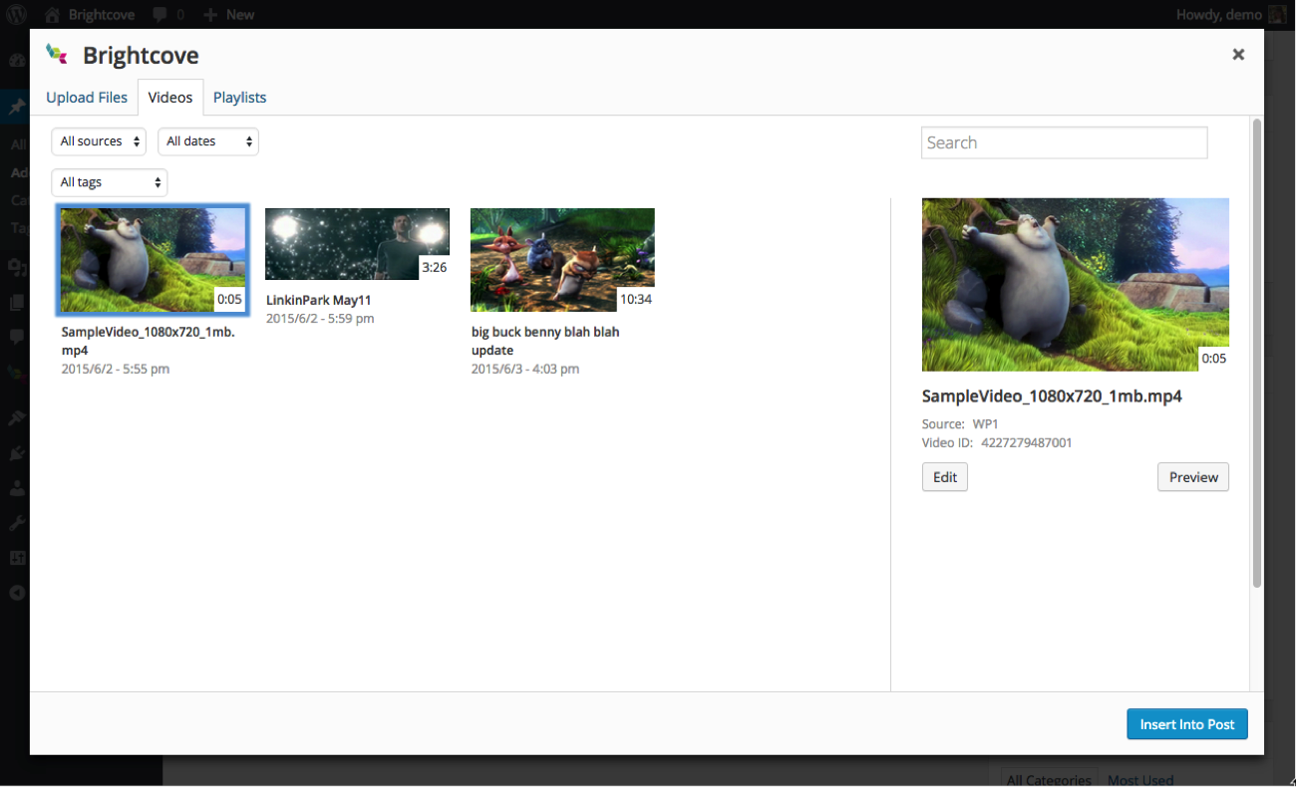The height and width of the screenshot is (787, 1296).
Task: Open Brightcove icon in background WordPress sidebar
Action: pyautogui.click(x=17, y=374)
